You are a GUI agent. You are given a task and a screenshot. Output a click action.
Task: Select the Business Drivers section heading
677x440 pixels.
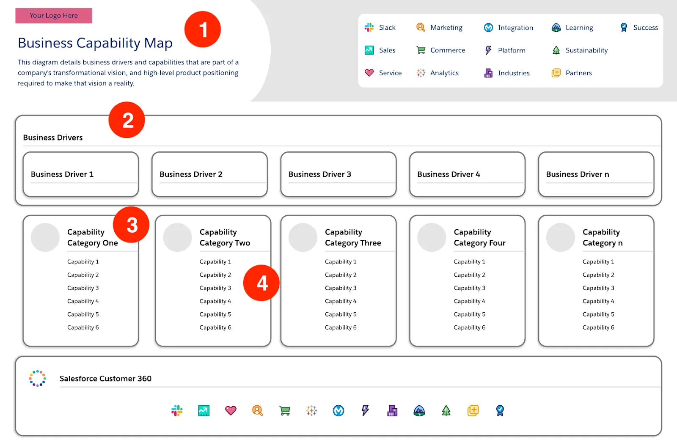point(53,137)
